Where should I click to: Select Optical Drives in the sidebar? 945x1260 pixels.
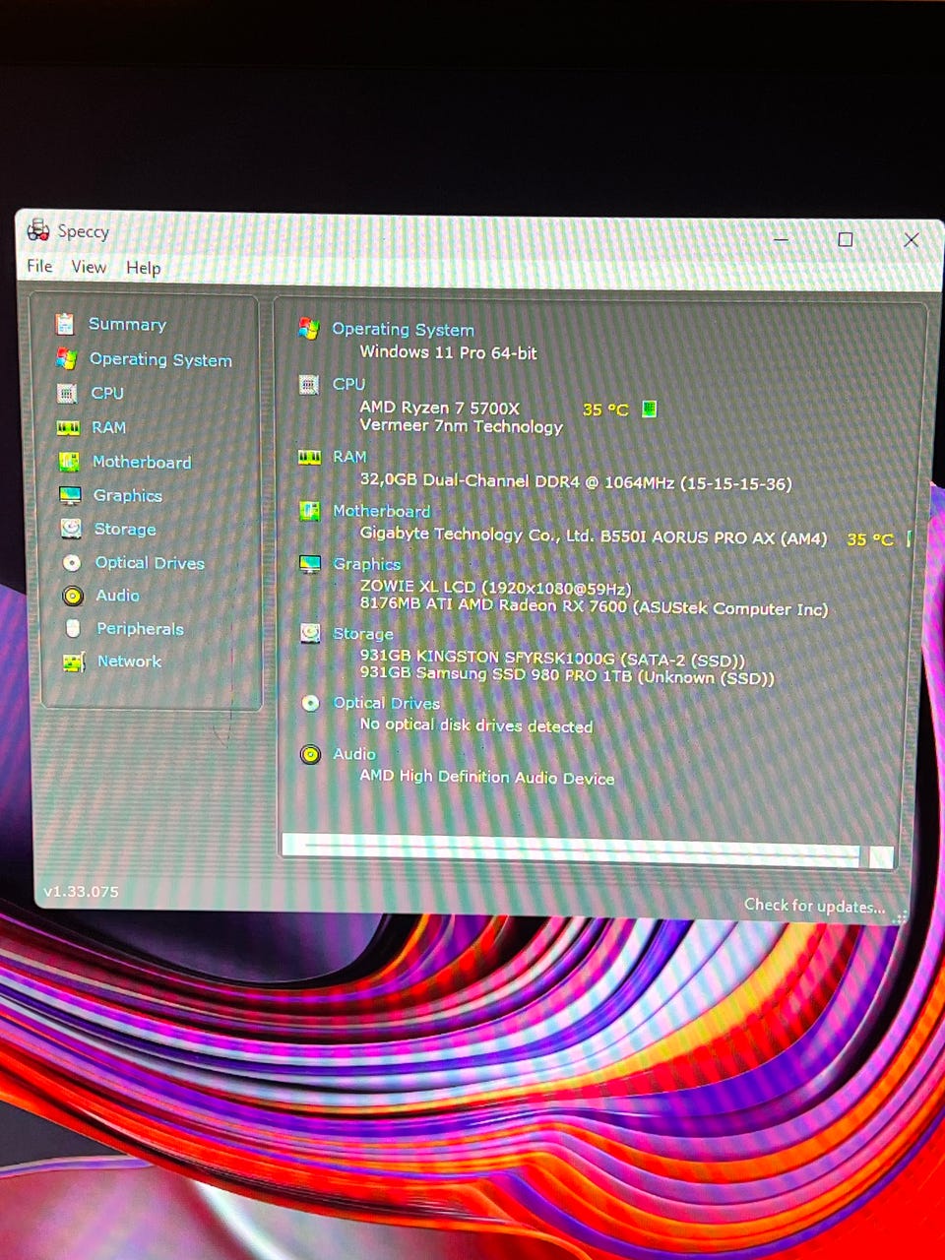tap(150, 562)
